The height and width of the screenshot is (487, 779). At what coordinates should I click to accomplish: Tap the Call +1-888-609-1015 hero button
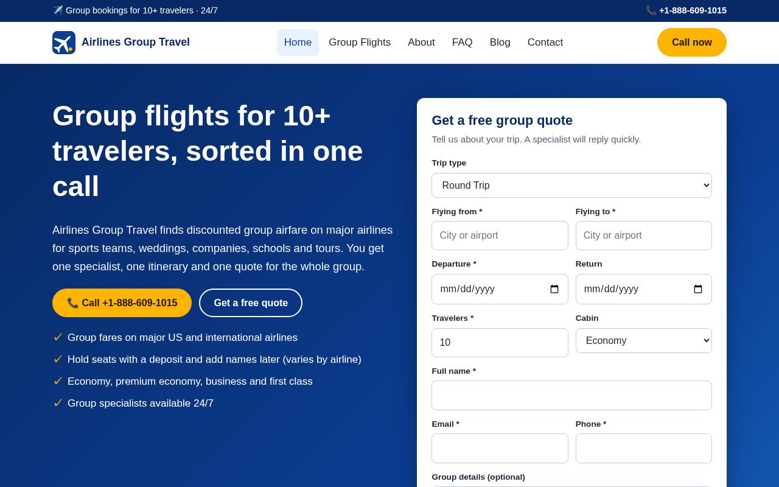[x=122, y=303]
